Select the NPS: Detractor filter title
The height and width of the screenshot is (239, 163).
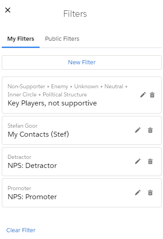click(x=32, y=166)
